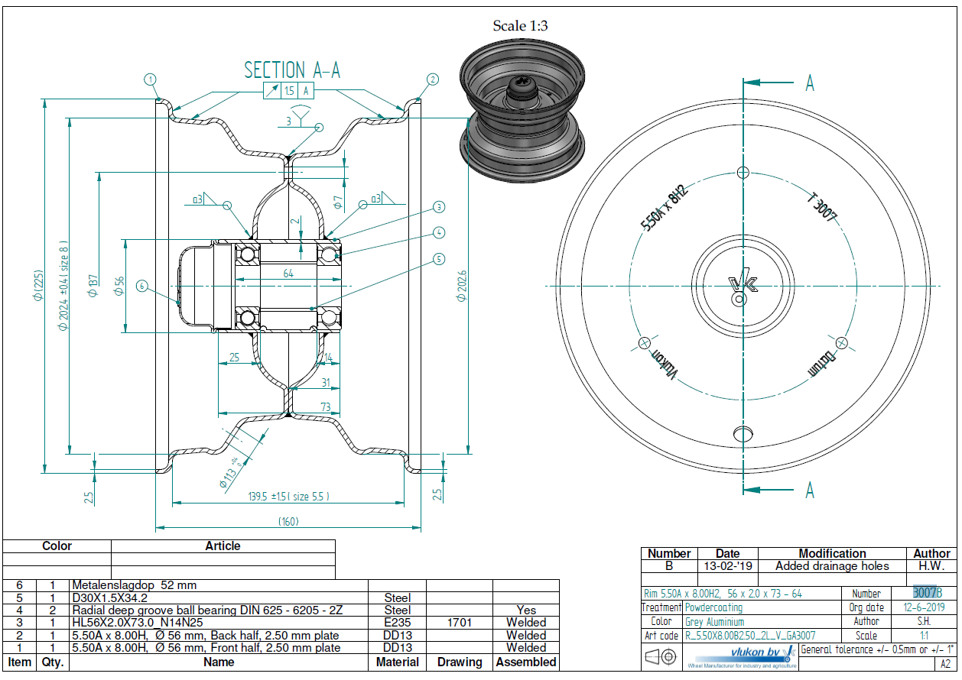Click item balloon 2 at top right of section
962x680 pixels.
(x=433, y=79)
